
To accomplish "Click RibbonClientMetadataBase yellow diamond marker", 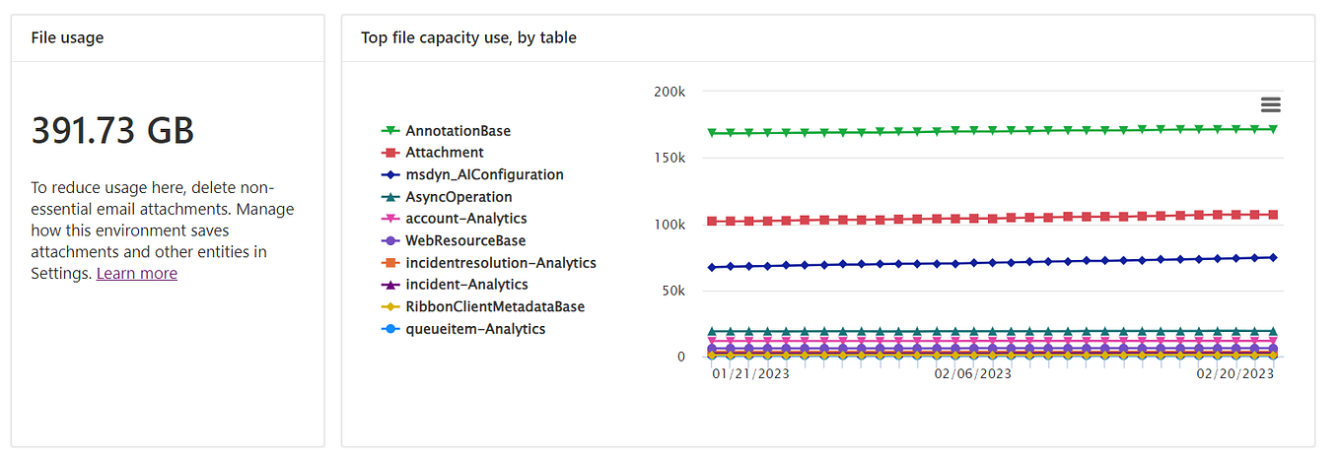I will [390, 306].
